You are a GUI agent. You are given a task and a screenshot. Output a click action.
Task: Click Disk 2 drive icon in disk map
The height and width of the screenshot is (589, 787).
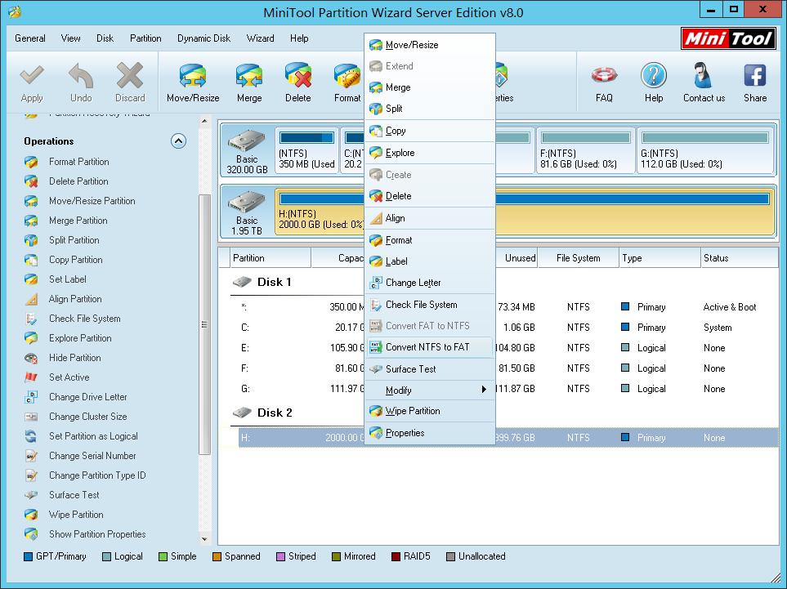tap(247, 202)
